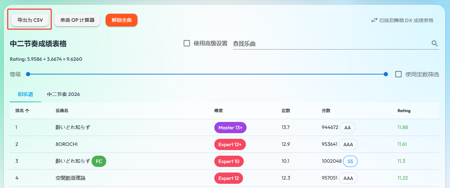Screen dimensions: 450x188
Task: Click the 乐曲名 column header
Action: coord(62,111)
